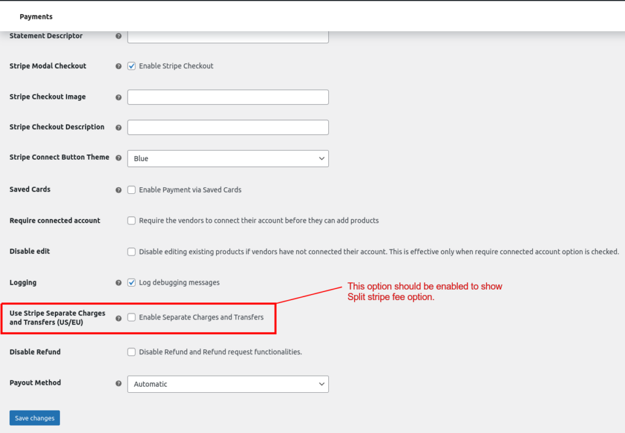Click the Save changes button

(x=35, y=418)
